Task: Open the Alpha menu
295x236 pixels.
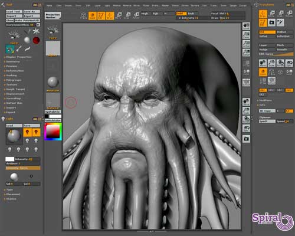Action: tap(49, 5)
